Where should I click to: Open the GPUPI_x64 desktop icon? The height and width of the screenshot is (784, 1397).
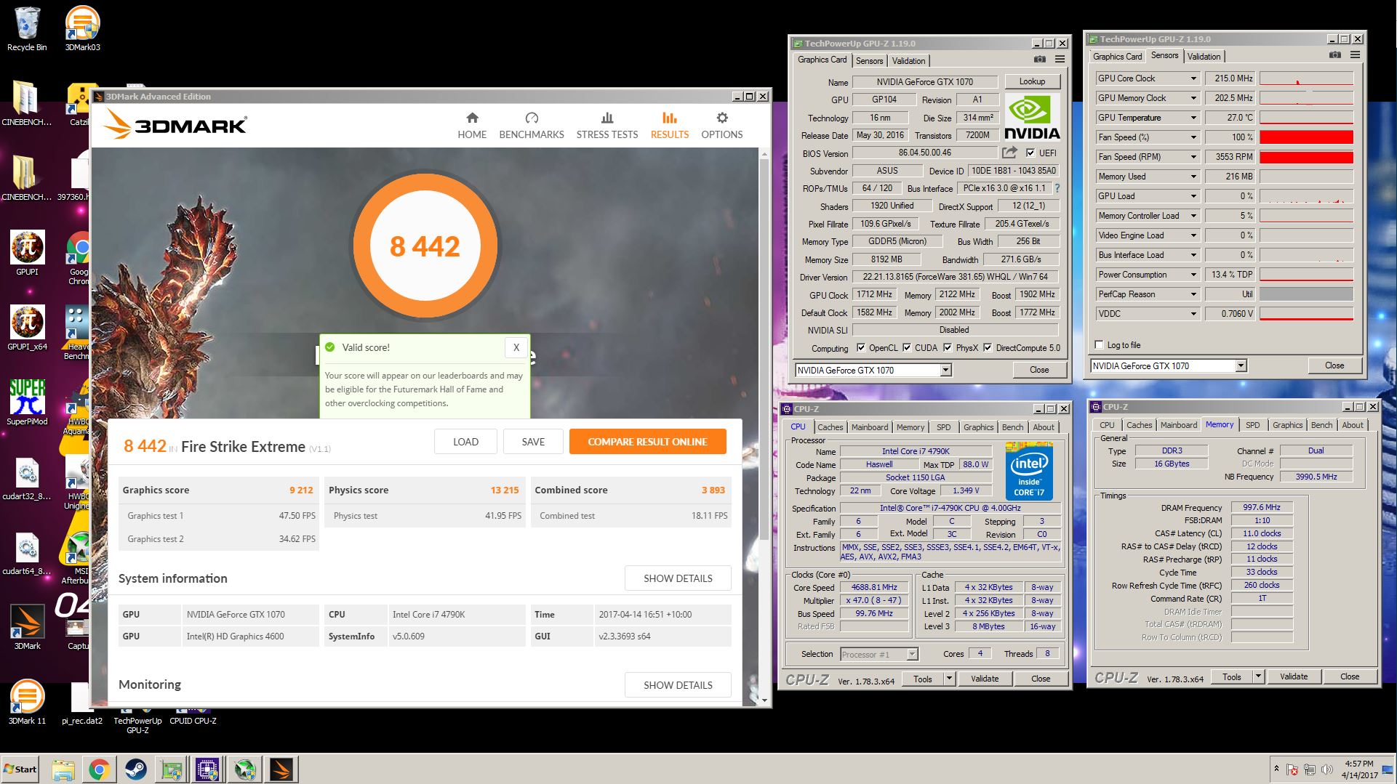[x=27, y=327]
